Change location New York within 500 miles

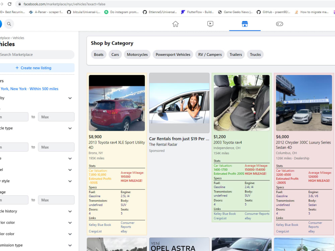[29, 89]
